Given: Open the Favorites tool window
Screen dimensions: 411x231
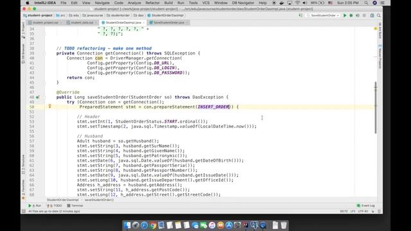Looking at the screenshot, I should (x=23, y=189).
